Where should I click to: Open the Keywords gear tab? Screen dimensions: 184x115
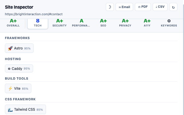169,23
